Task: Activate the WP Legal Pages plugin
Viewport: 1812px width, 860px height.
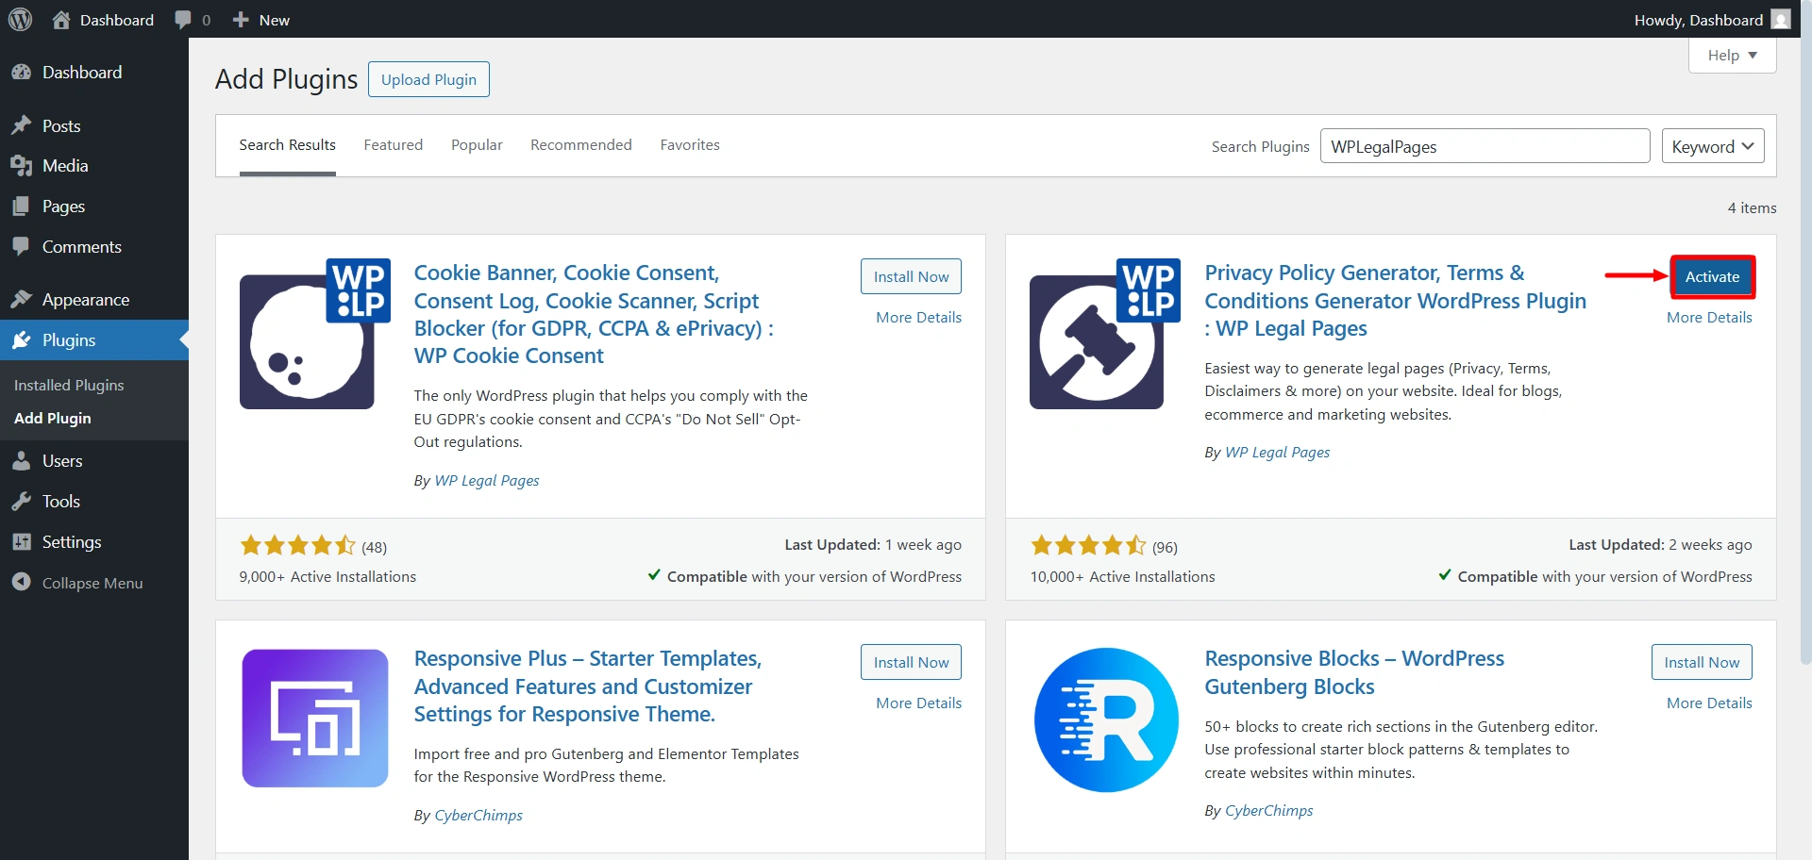Action: [x=1712, y=277]
